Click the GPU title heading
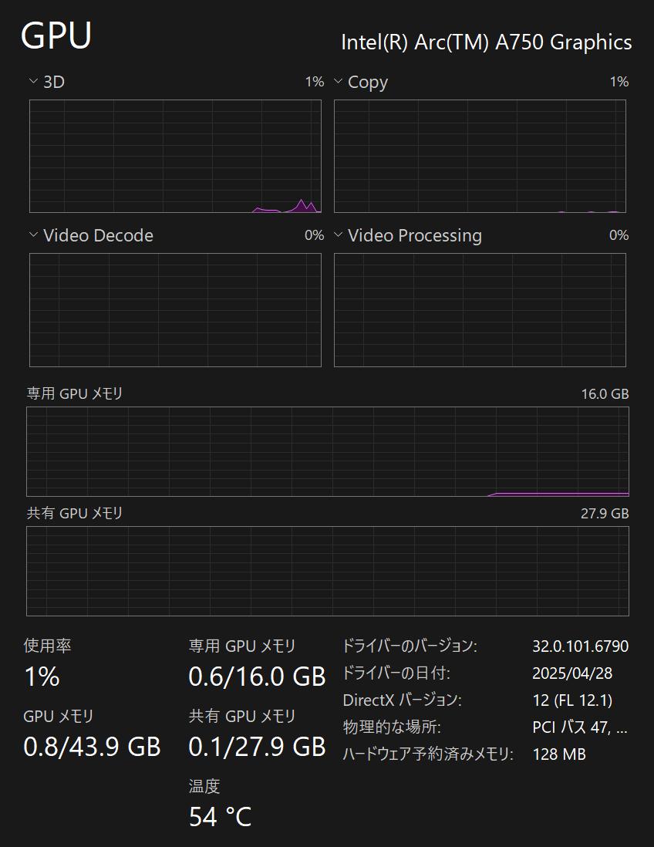Image resolution: width=654 pixels, height=847 pixels. point(56,35)
